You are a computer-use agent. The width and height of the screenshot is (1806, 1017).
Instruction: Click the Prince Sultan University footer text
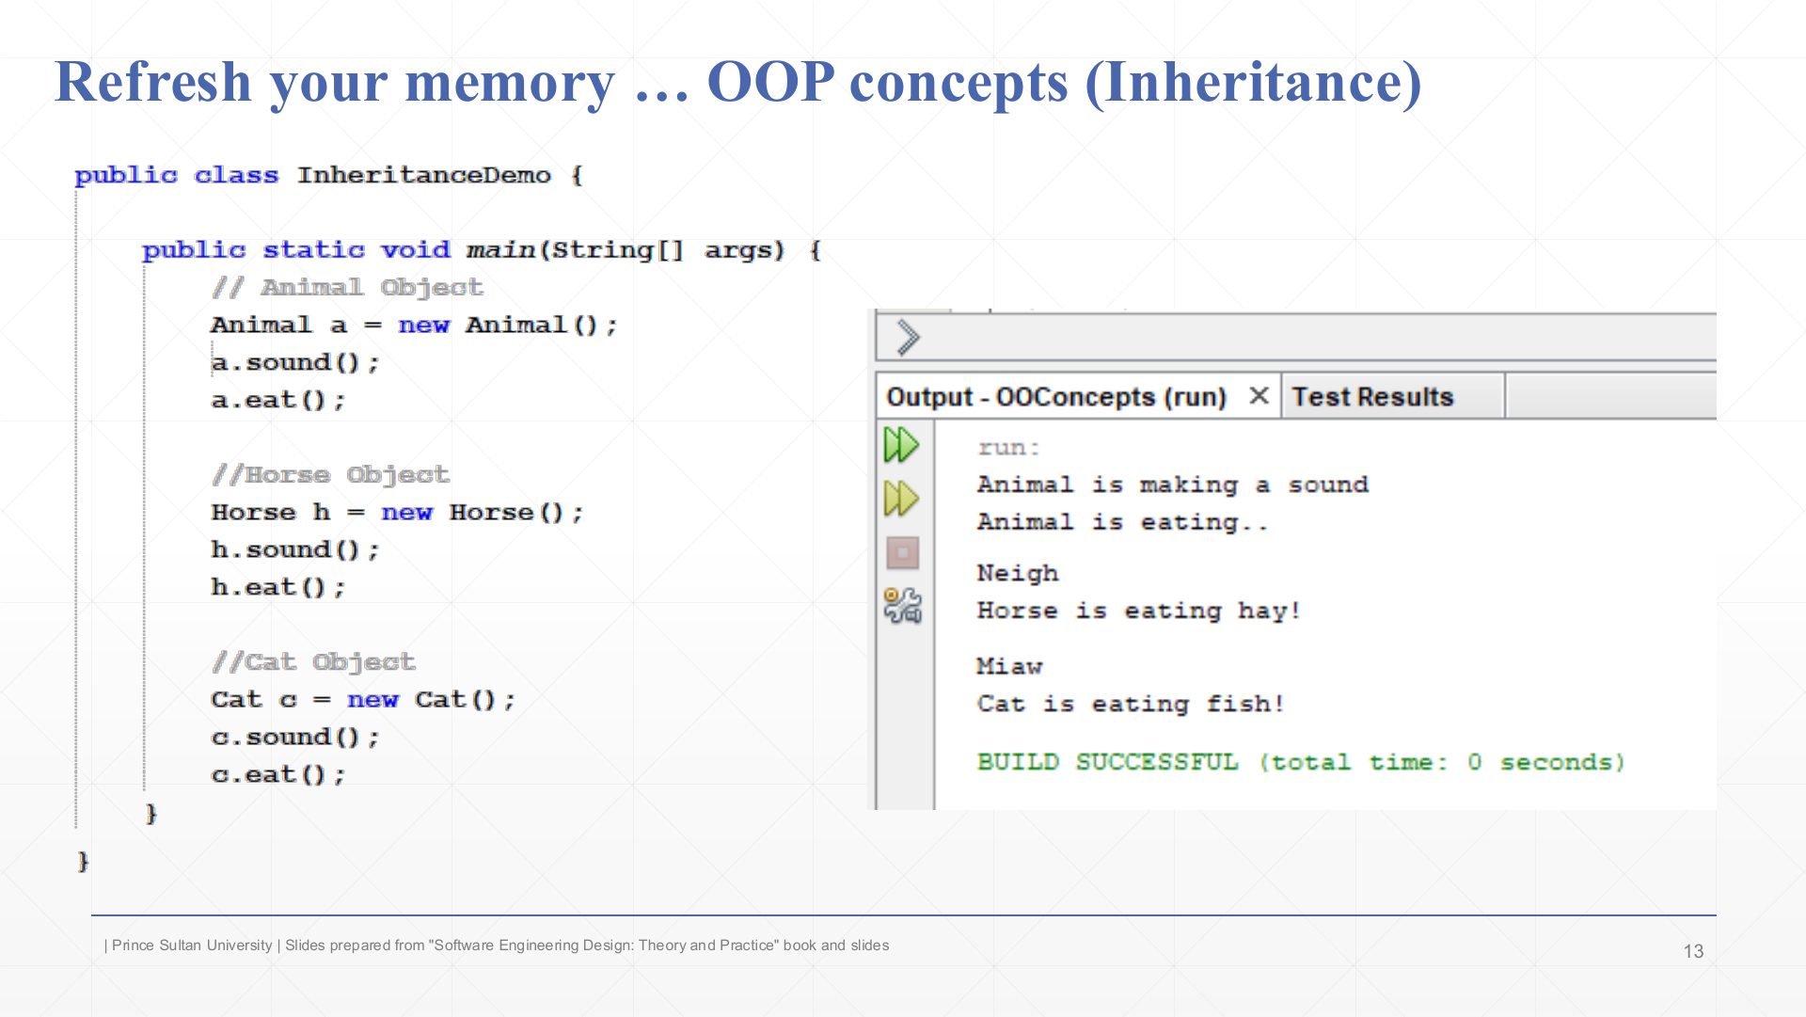pos(496,945)
